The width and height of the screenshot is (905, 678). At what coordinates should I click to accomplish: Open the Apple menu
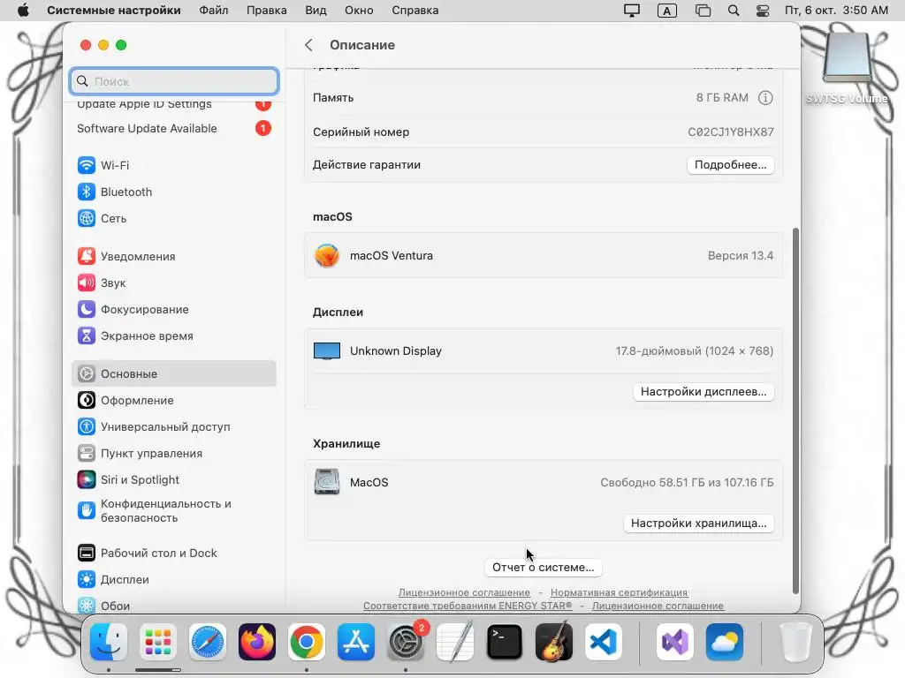pos(23,11)
